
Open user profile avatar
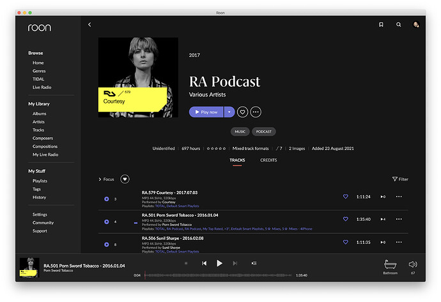[x=416, y=25]
